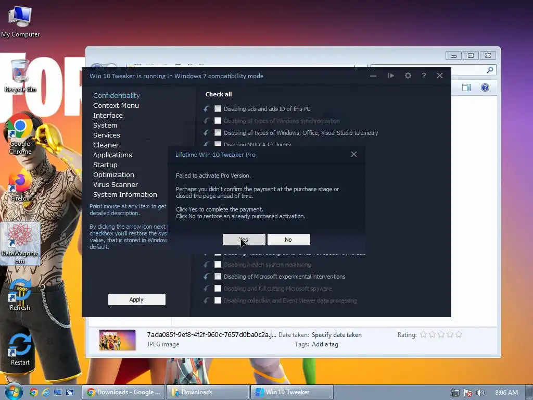
Task: Toggle the Explorer preview pane icon
Action: point(466,87)
